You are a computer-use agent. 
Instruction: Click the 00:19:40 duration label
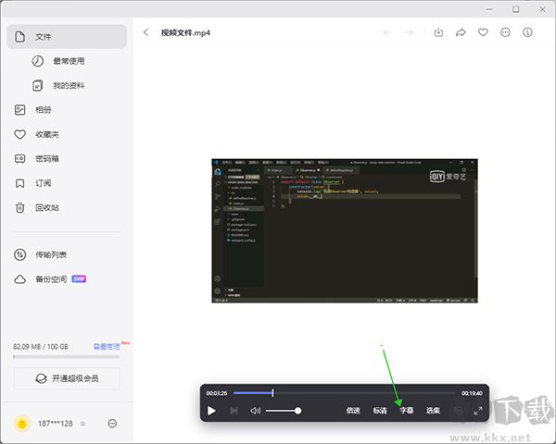(472, 393)
